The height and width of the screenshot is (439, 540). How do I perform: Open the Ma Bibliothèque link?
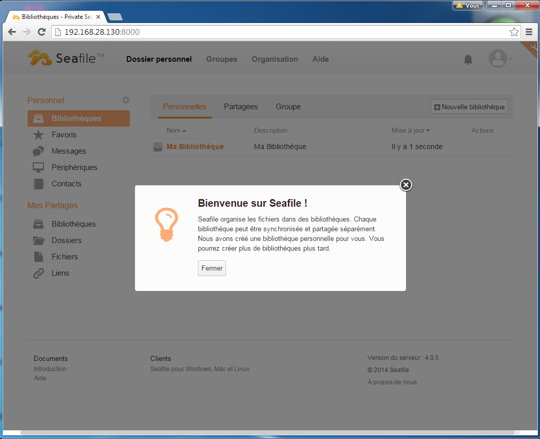tap(195, 147)
